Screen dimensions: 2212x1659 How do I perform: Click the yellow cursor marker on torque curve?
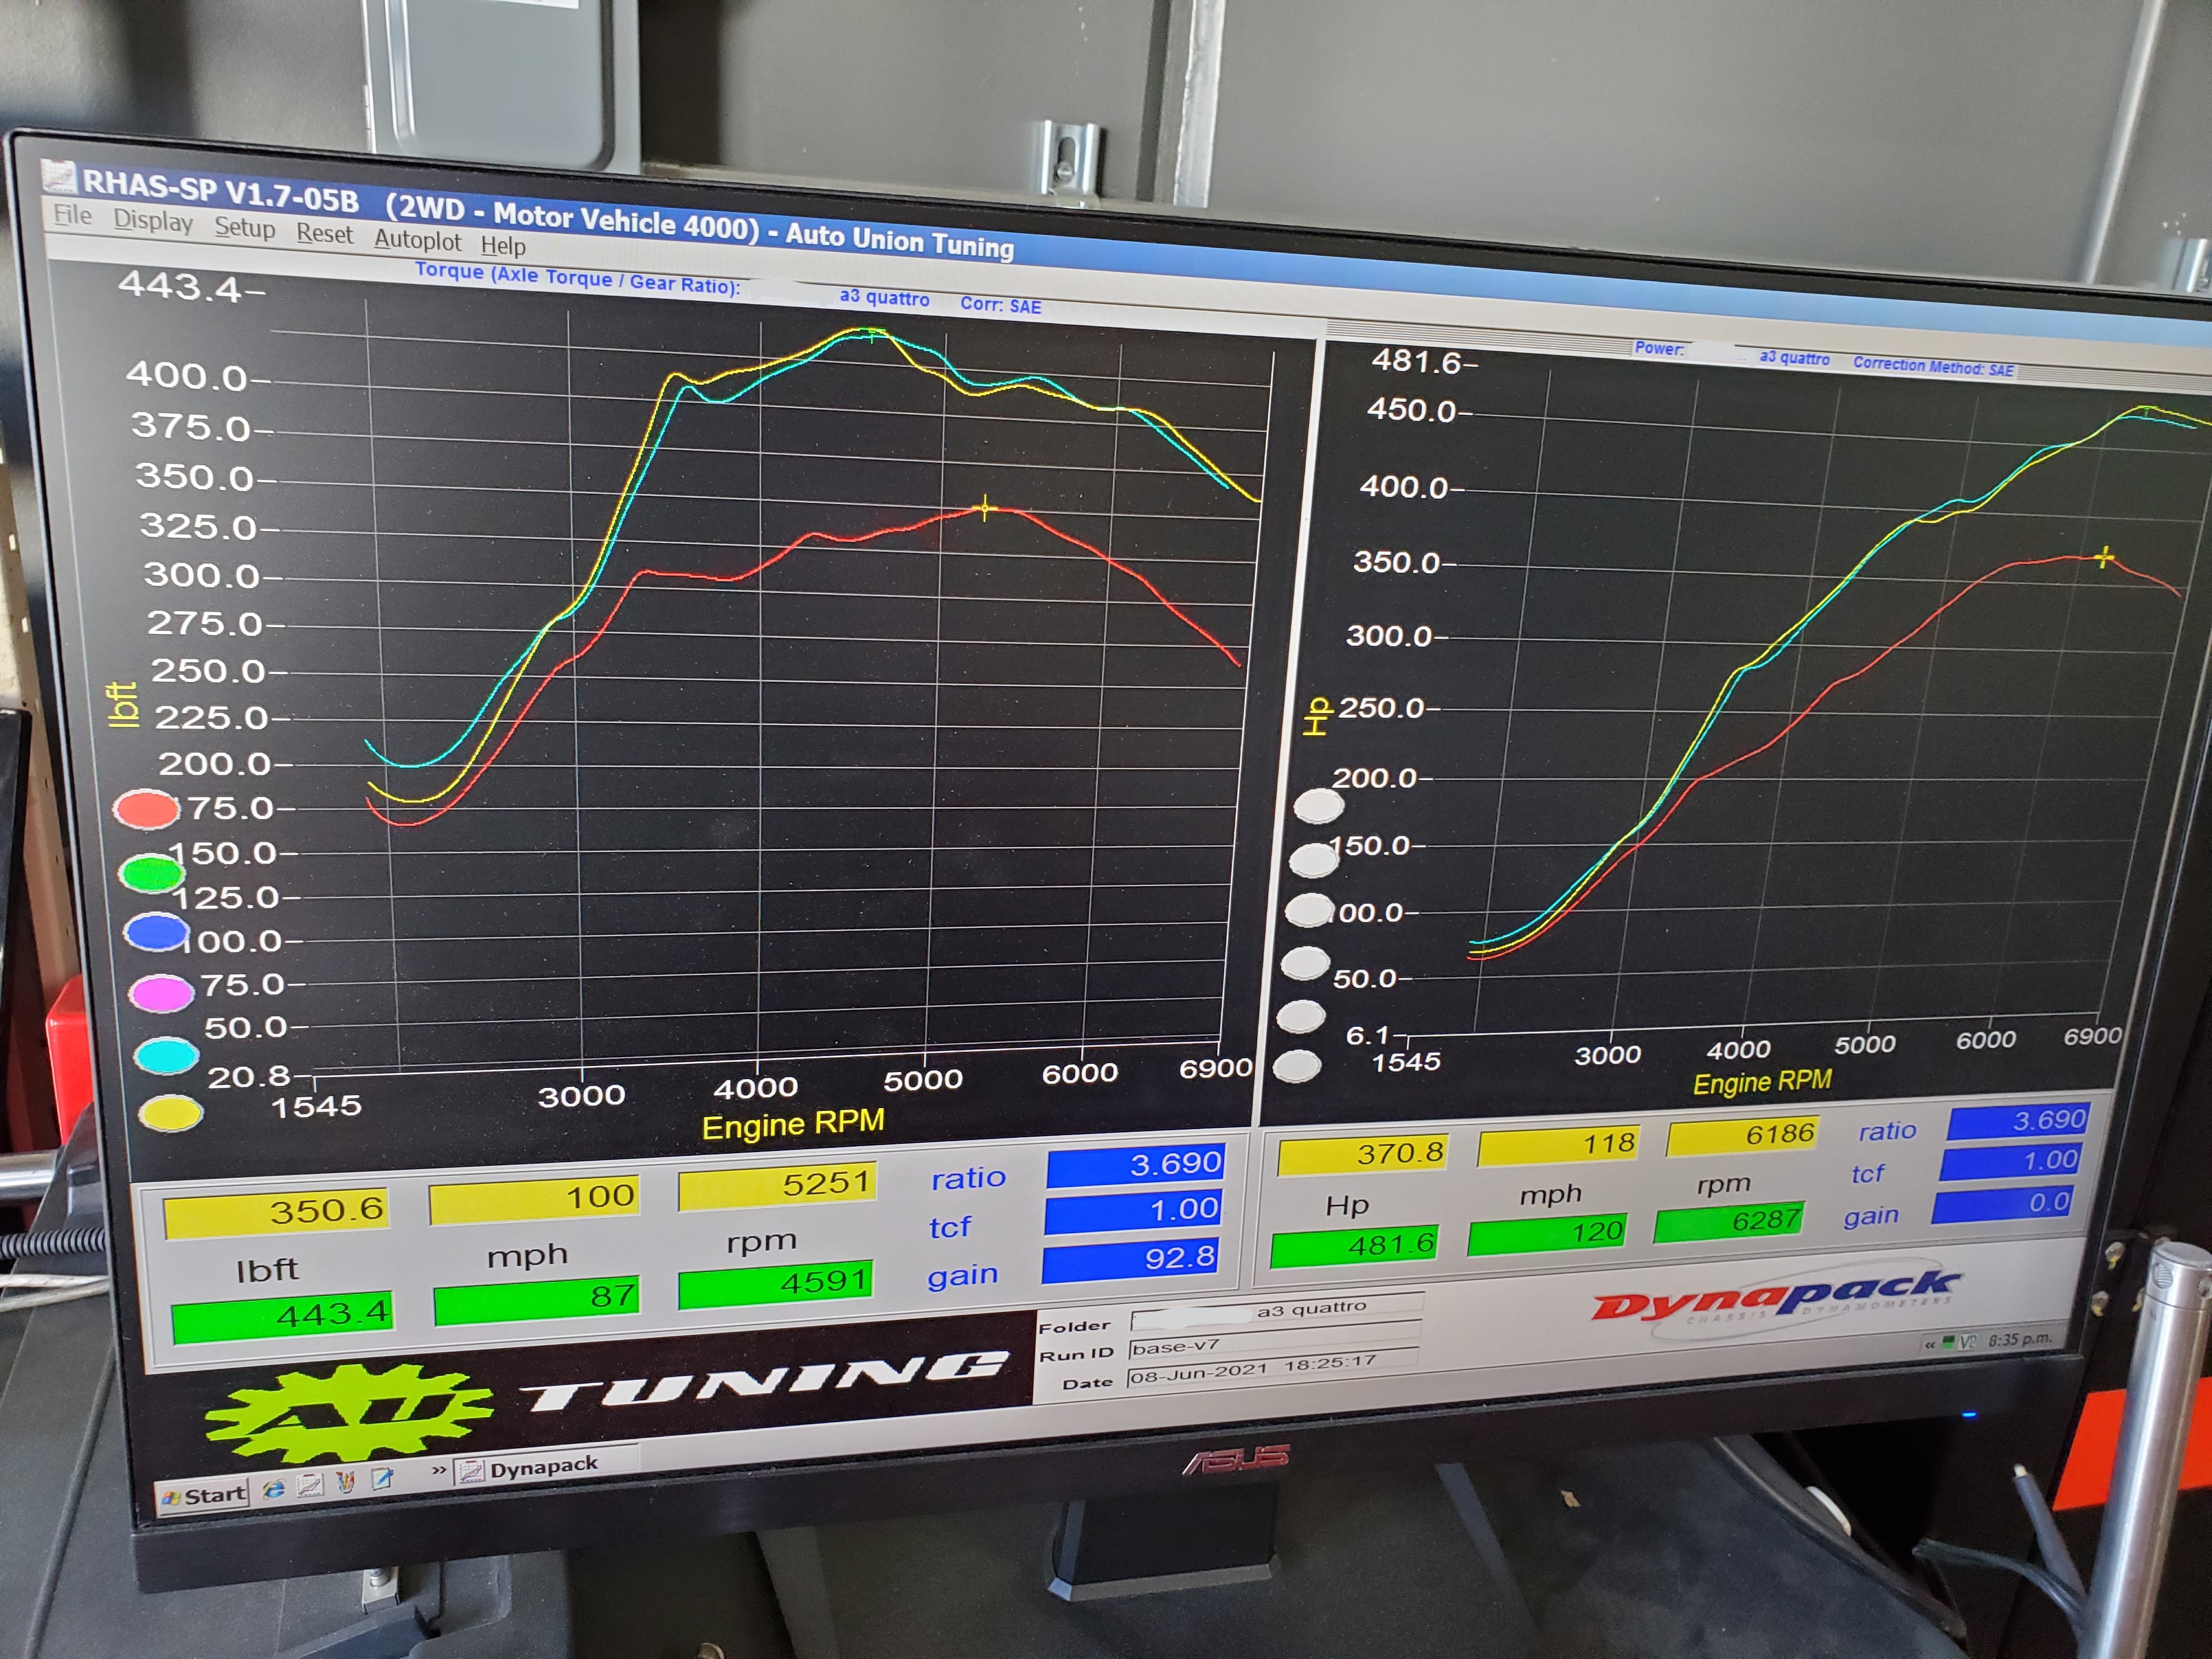[984, 508]
